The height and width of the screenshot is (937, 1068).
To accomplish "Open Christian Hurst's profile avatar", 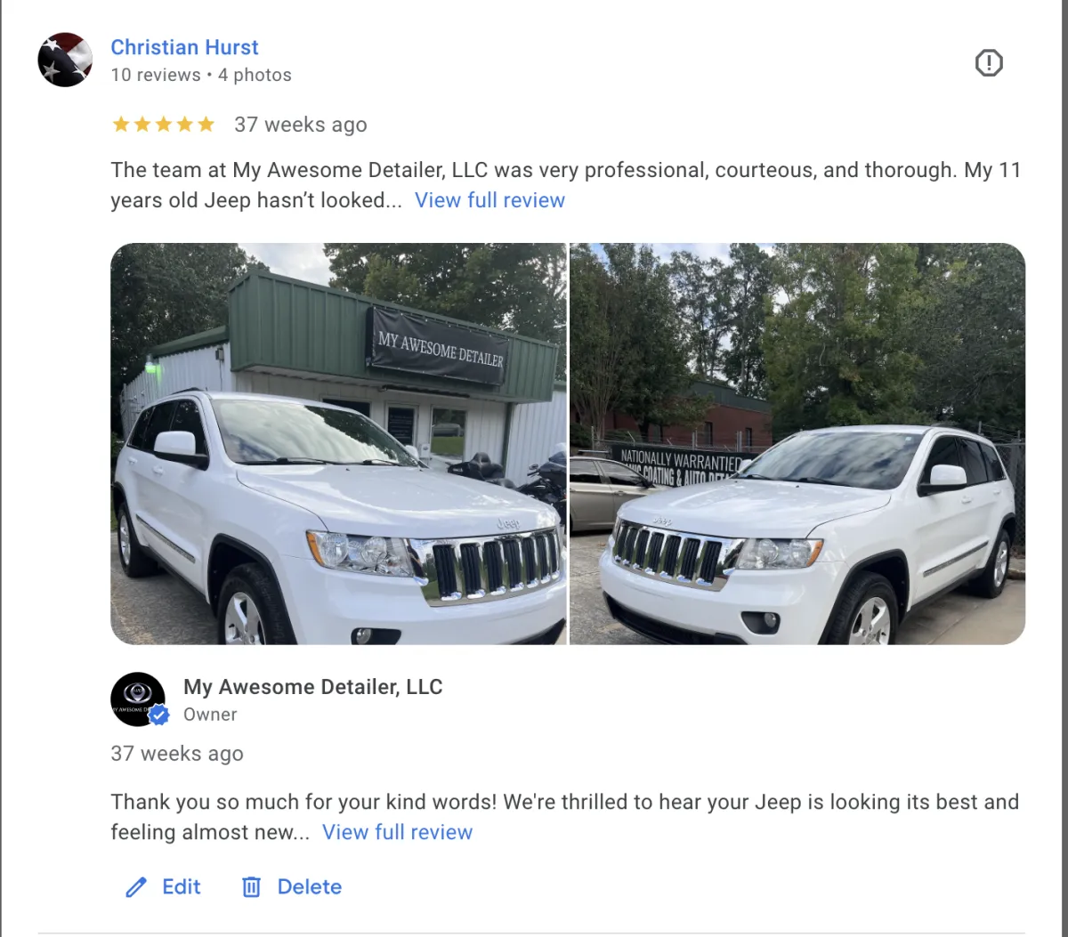I will pyautogui.click(x=65, y=60).
